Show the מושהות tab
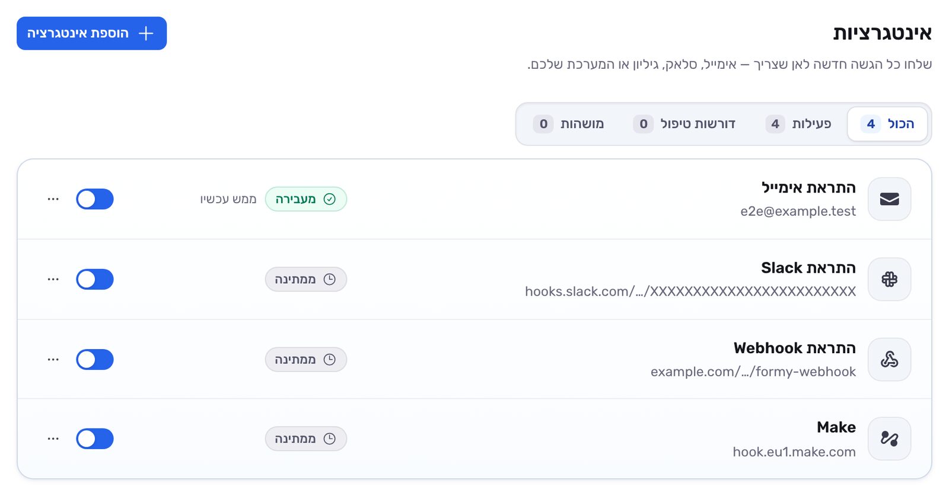 click(568, 124)
